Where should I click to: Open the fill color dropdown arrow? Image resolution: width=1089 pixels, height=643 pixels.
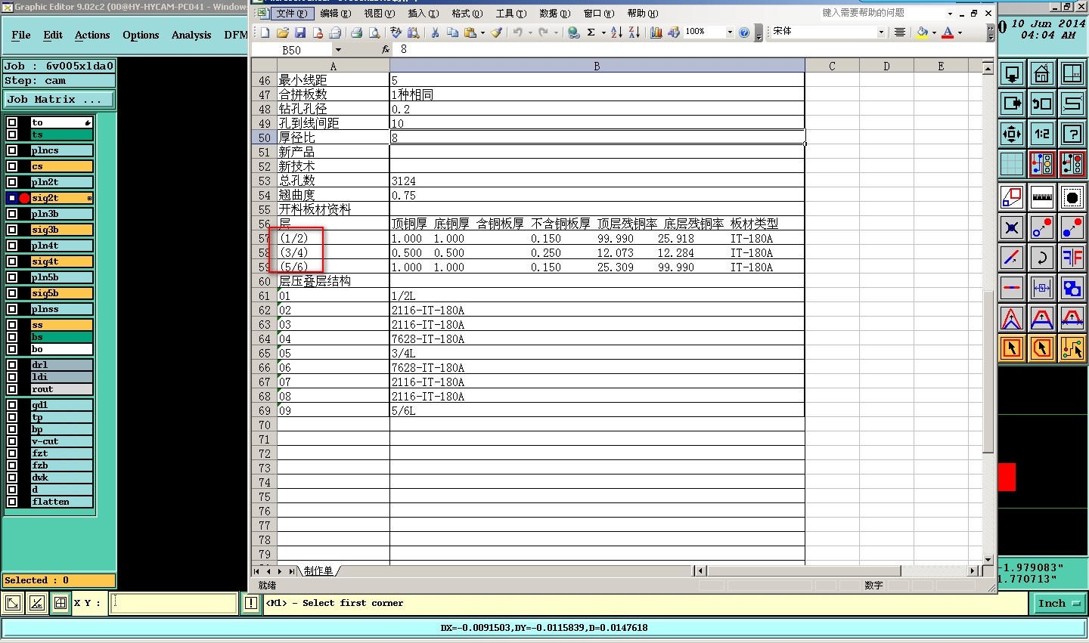tap(934, 32)
